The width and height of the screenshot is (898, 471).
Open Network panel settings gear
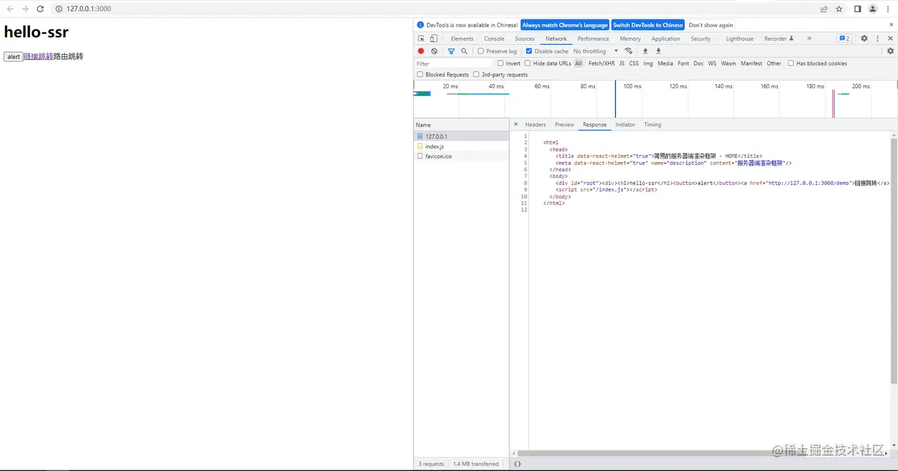coord(890,51)
